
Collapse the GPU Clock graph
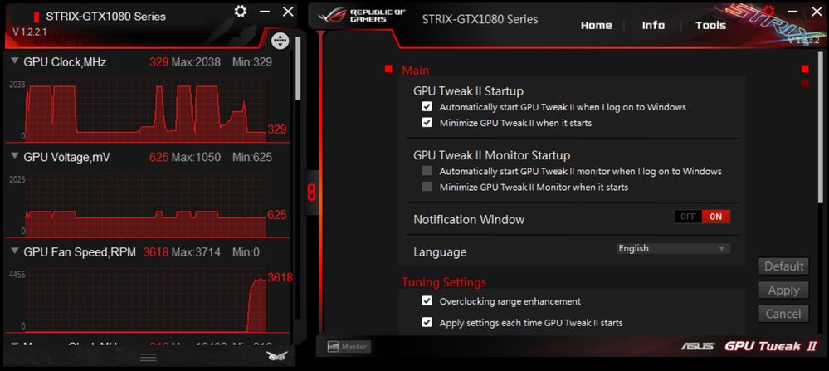(15, 62)
